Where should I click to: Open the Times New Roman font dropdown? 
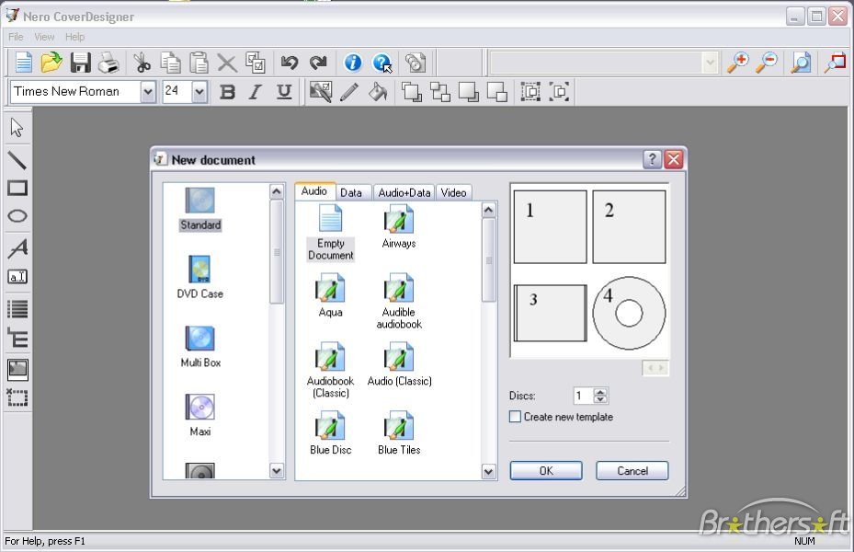[x=148, y=92]
